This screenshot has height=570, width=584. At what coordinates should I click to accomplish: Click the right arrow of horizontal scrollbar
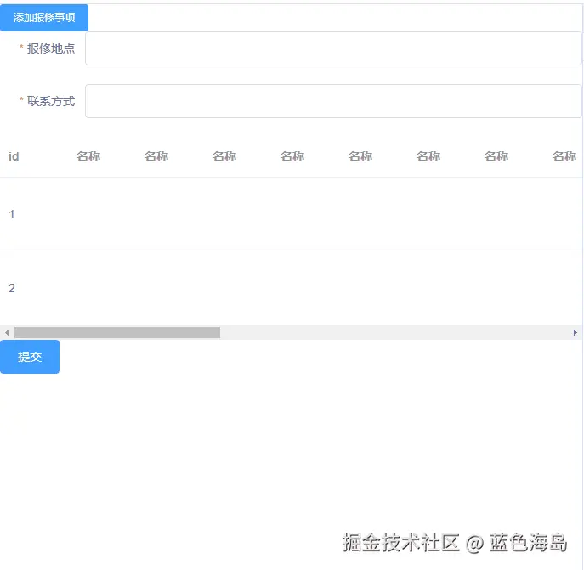tap(575, 332)
